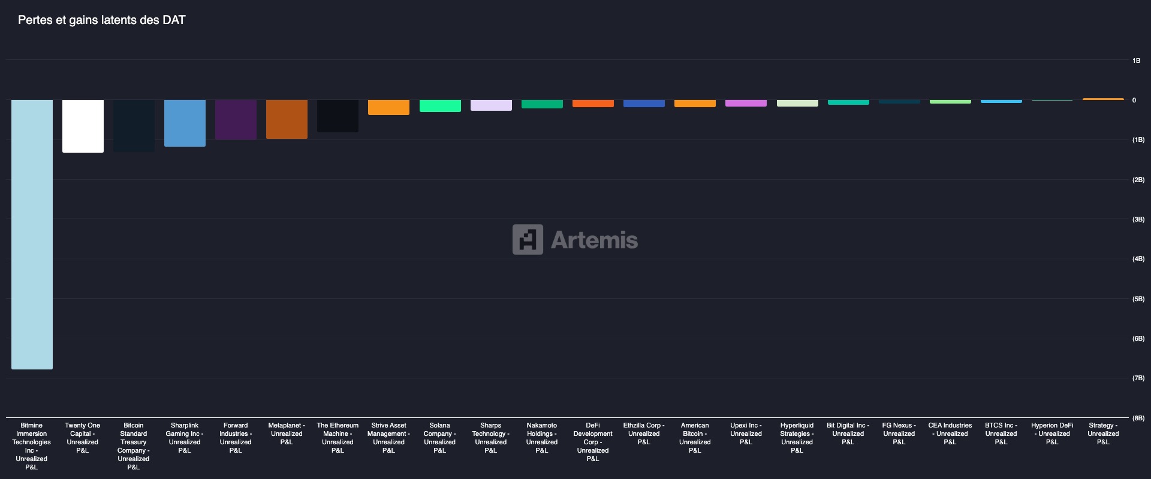The image size is (1151, 479).
Task: Select the Nakamoto Holdings axis label
Action: (542, 438)
